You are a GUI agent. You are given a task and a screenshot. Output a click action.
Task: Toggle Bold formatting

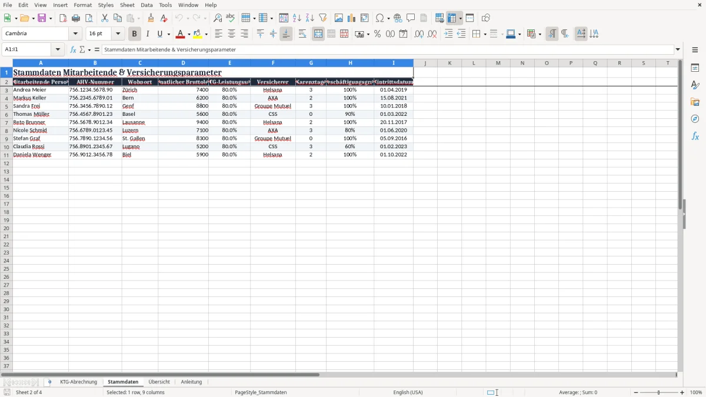[x=134, y=34]
